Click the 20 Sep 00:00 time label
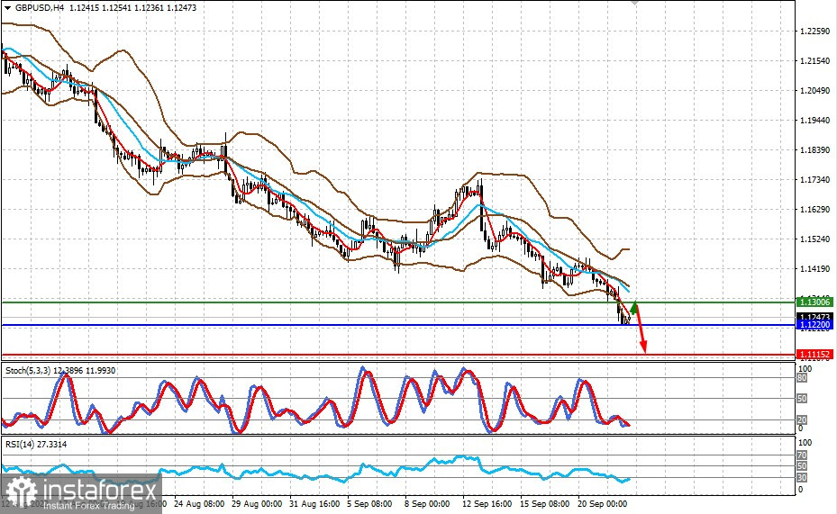 point(602,504)
